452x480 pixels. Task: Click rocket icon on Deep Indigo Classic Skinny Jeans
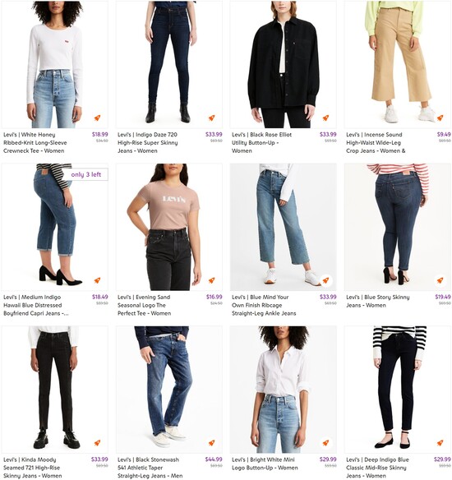click(440, 443)
